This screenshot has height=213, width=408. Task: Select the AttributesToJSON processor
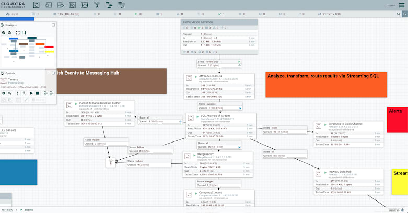[x=219, y=86]
